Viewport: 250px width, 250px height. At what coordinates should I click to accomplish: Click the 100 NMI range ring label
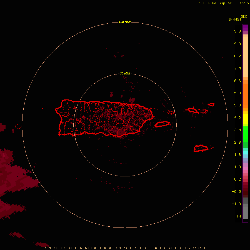pos(125,22)
